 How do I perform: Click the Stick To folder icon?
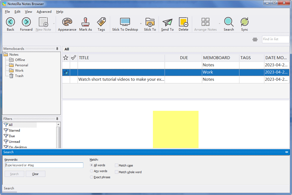(x=150, y=22)
